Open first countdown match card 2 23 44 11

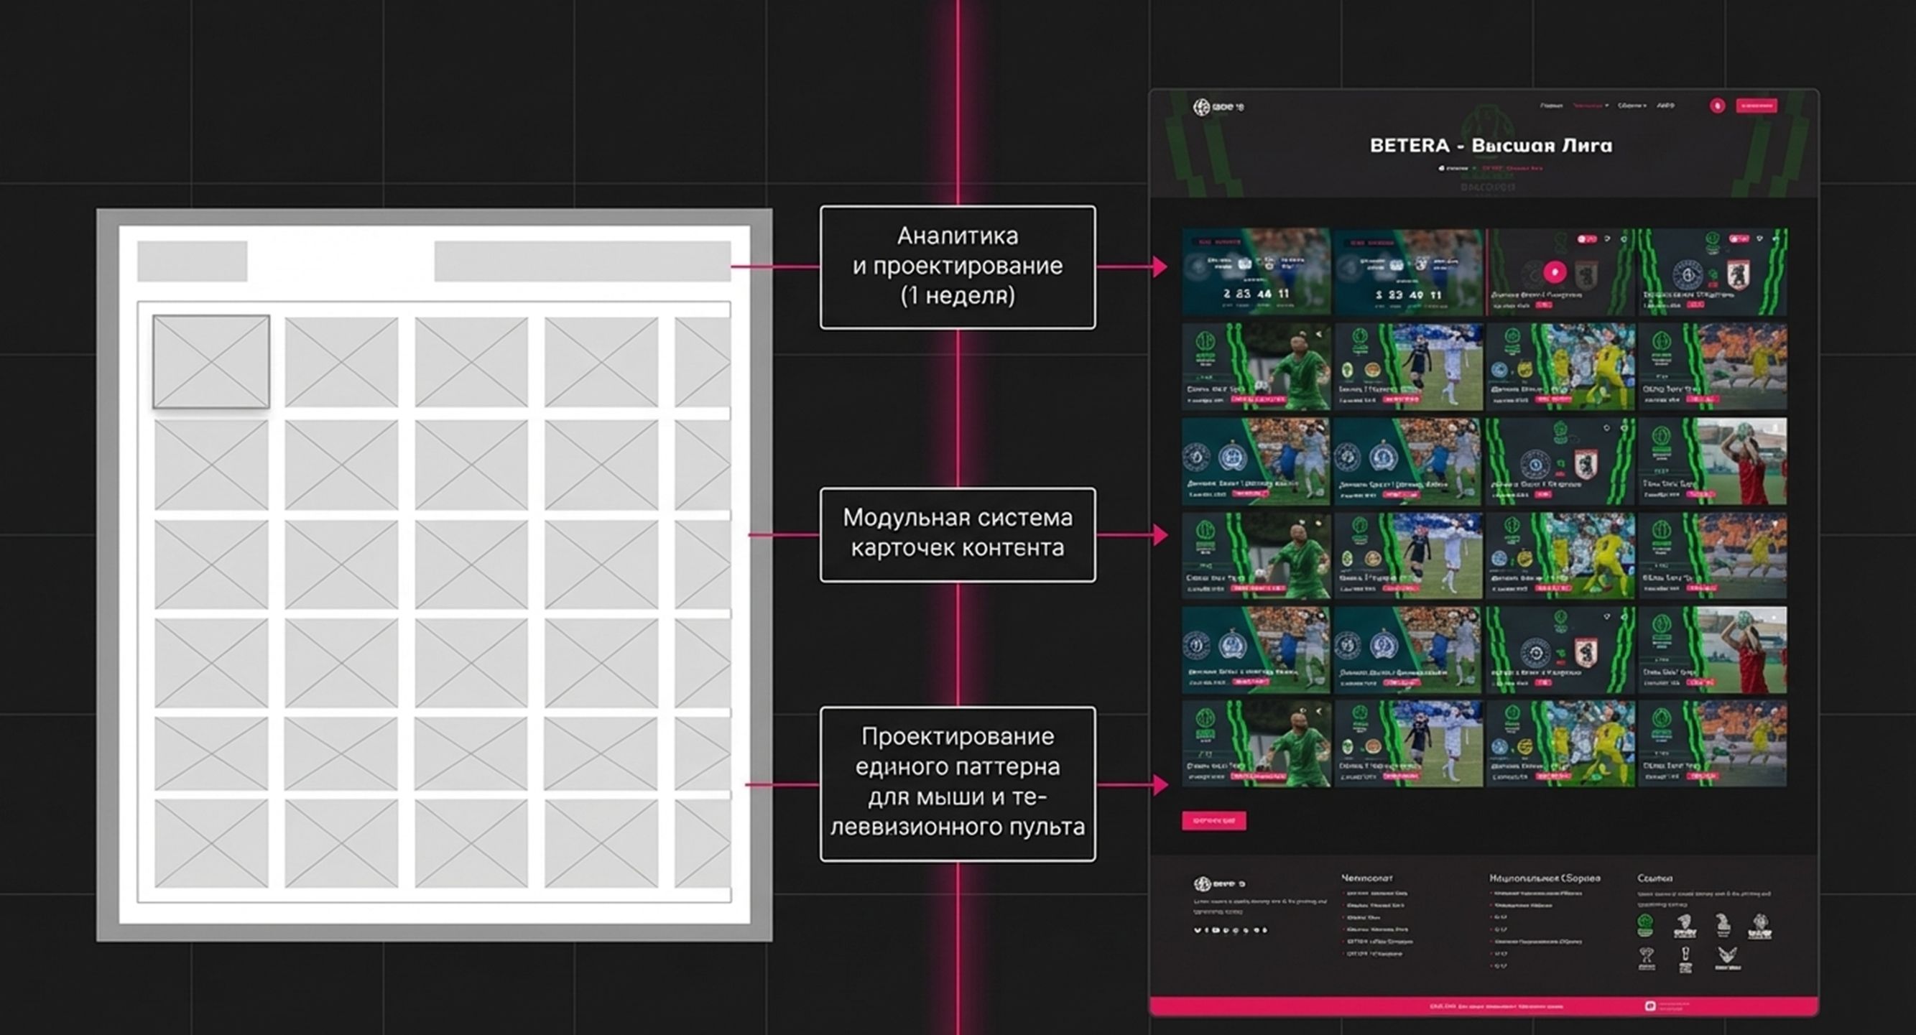(1256, 271)
